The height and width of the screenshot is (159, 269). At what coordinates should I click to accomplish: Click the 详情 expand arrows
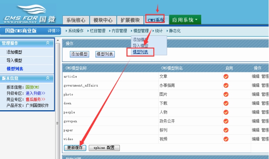pyautogui.click(x=54, y=31)
